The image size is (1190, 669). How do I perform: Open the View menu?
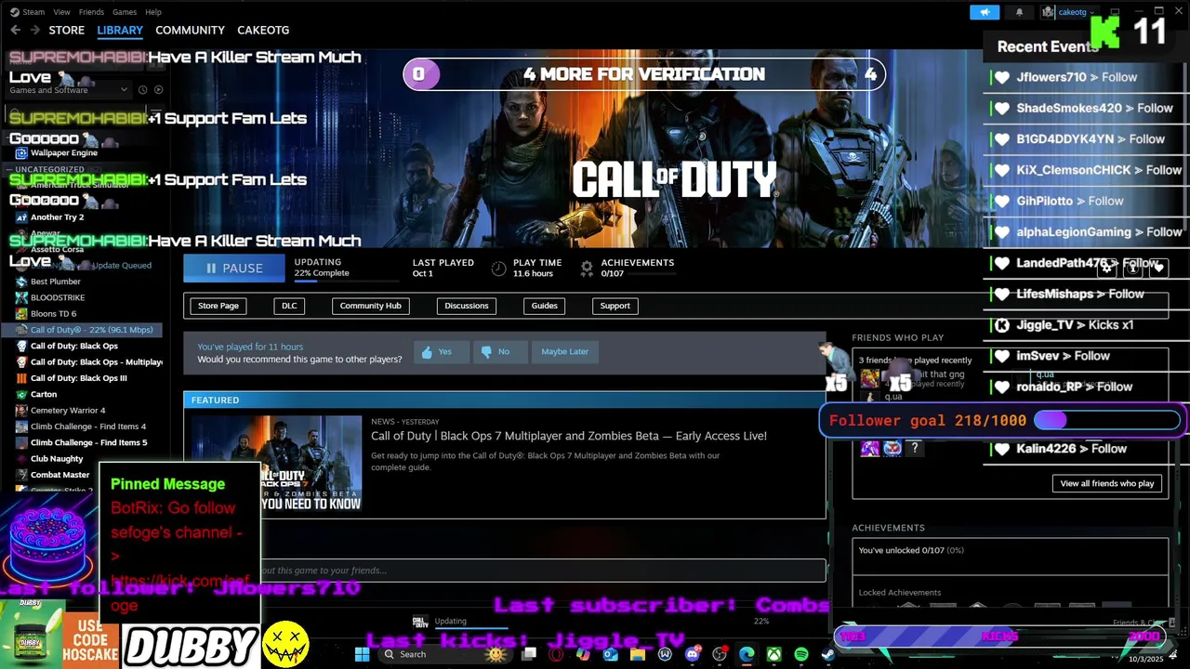[61, 12]
